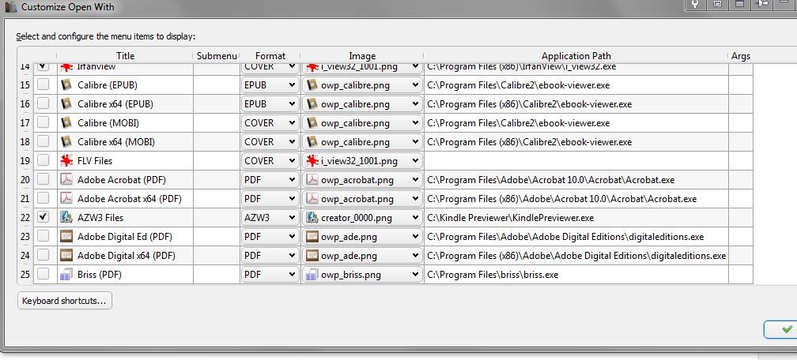Image resolution: width=797 pixels, height=360 pixels.
Task: Click the Args cell for Briss (PDF)
Action: click(x=741, y=275)
